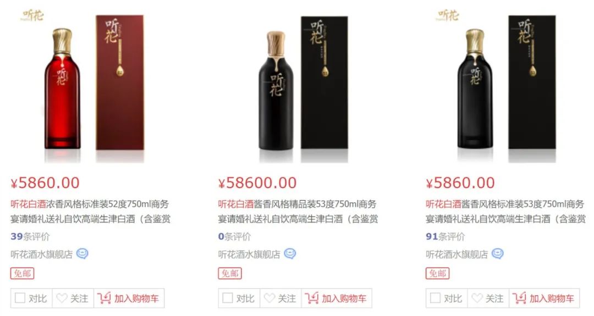Click cart icon for red bottle product
594x316 pixels.
tap(104, 298)
